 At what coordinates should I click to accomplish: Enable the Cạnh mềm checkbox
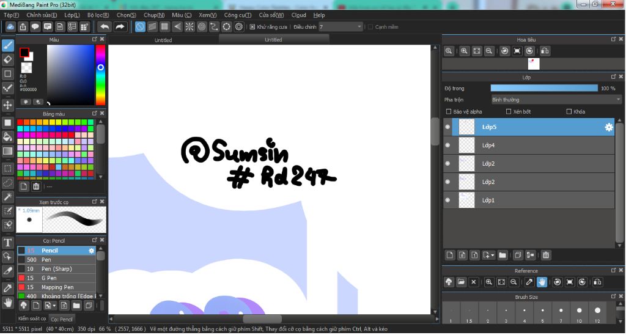370,27
